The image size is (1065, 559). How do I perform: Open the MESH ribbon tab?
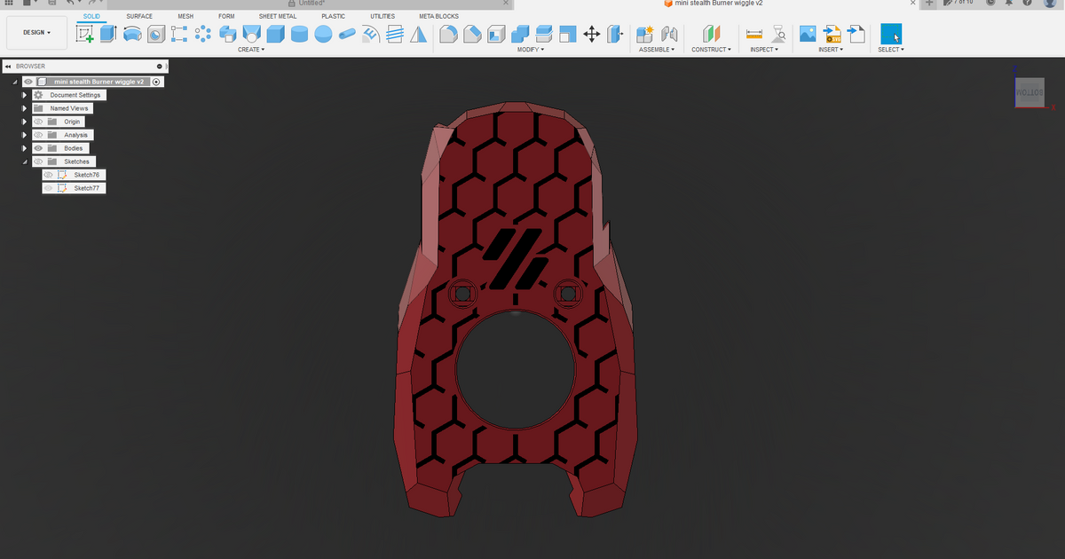(x=185, y=15)
